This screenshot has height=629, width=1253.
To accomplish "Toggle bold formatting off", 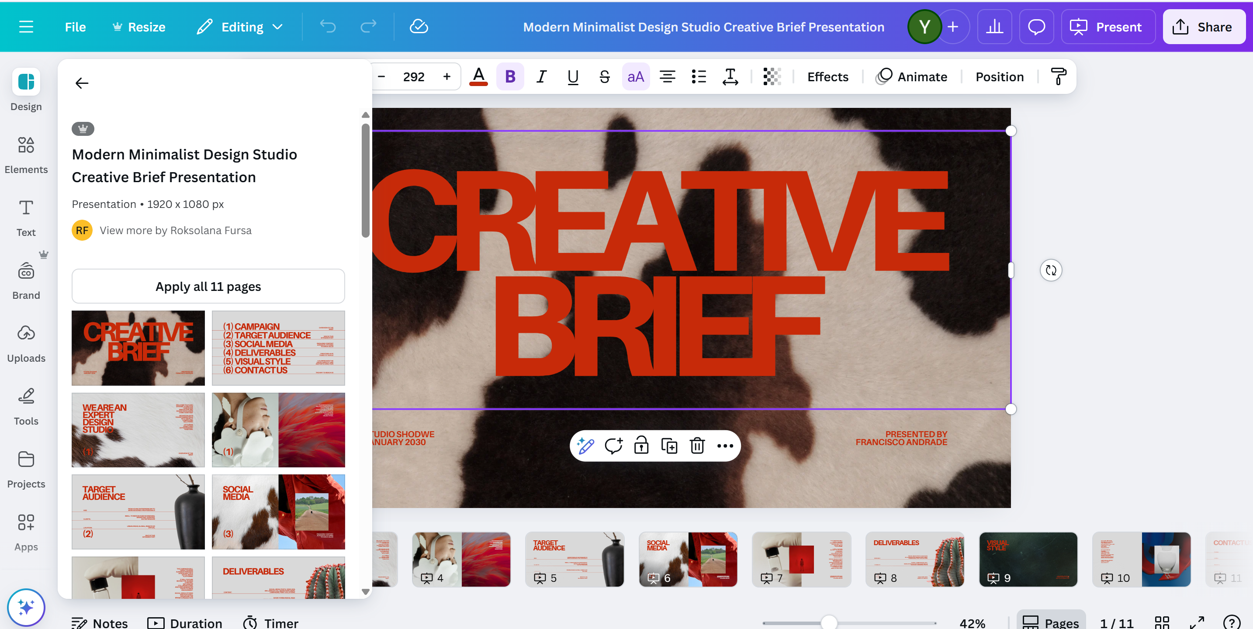I will pyautogui.click(x=510, y=77).
